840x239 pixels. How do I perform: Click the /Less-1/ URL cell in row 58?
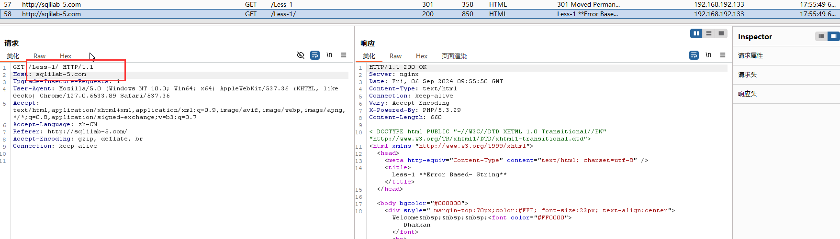(283, 14)
